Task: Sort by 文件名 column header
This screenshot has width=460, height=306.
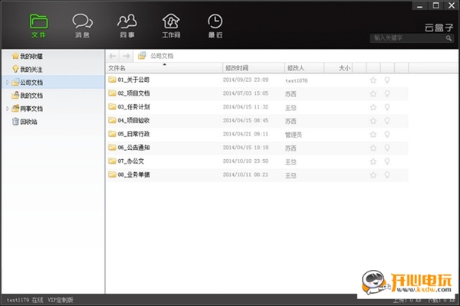Action: point(164,68)
